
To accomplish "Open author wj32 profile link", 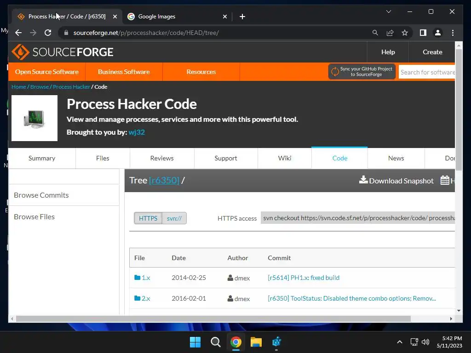I will click(x=137, y=132).
